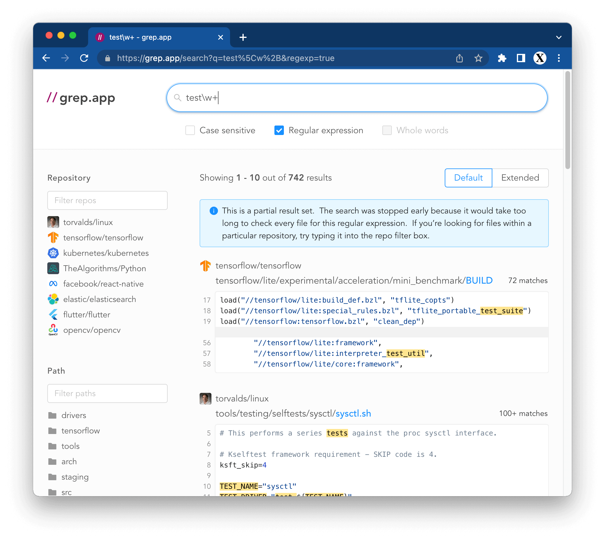Filter results by staging path
This screenshot has width=605, height=540.
coord(75,477)
